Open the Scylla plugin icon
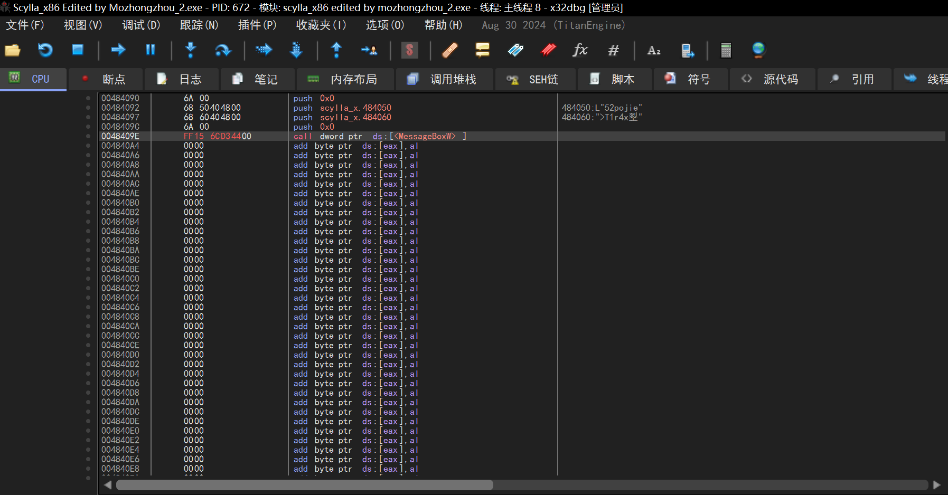Screen dimensions: 948x495 click(409, 50)
